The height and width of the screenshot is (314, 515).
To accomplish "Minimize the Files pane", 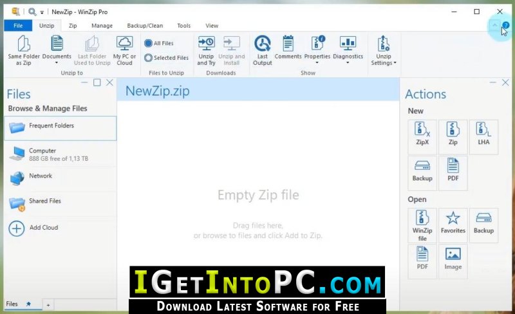I will [x=84, y=82].
